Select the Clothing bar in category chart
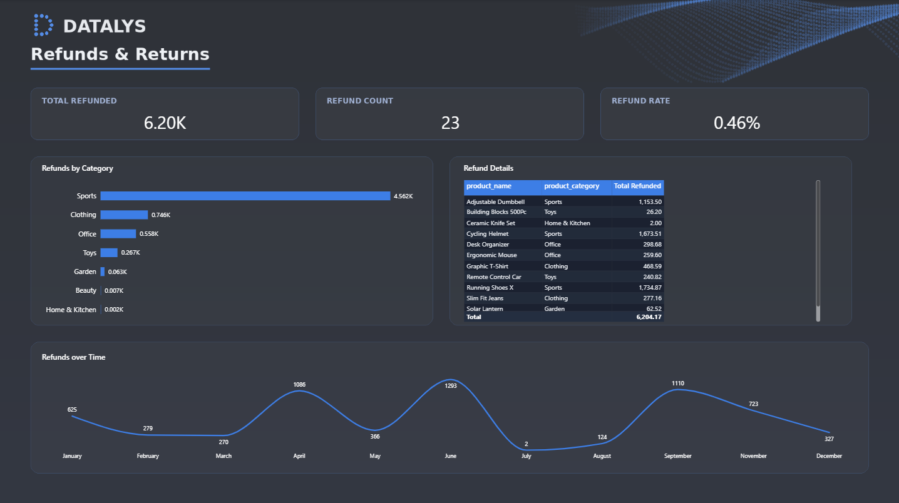 124,215
